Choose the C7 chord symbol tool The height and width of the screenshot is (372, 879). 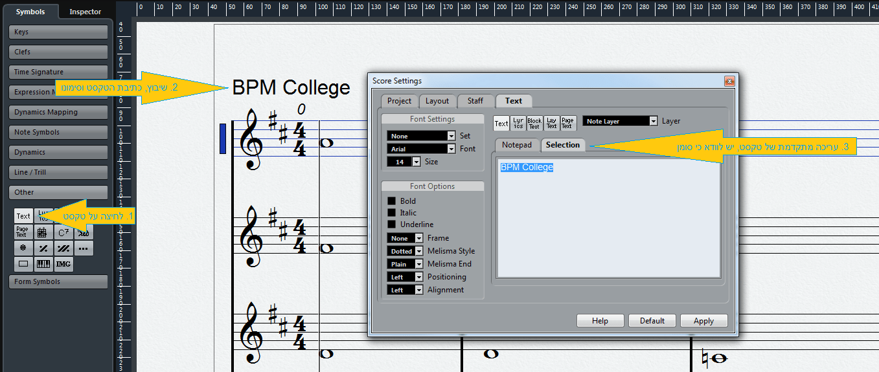click(x=63, y=232)
